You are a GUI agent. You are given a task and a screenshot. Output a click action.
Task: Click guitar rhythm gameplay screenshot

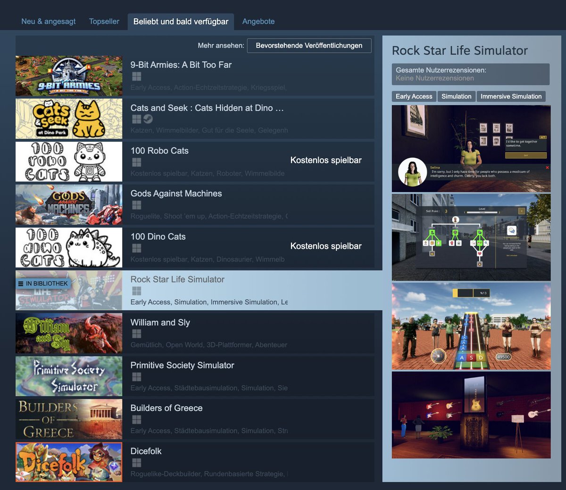[x=471, y=326]
